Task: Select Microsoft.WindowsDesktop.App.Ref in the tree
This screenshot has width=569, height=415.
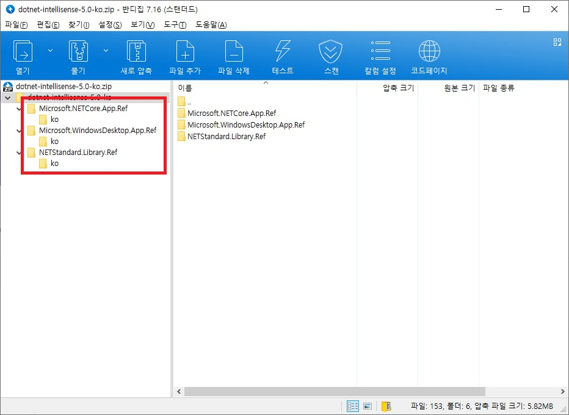Action: click(98, 130)
